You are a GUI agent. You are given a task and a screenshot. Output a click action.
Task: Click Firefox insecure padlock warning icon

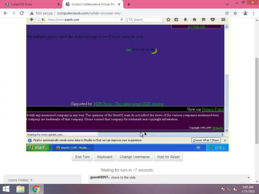tap(44, 20)
